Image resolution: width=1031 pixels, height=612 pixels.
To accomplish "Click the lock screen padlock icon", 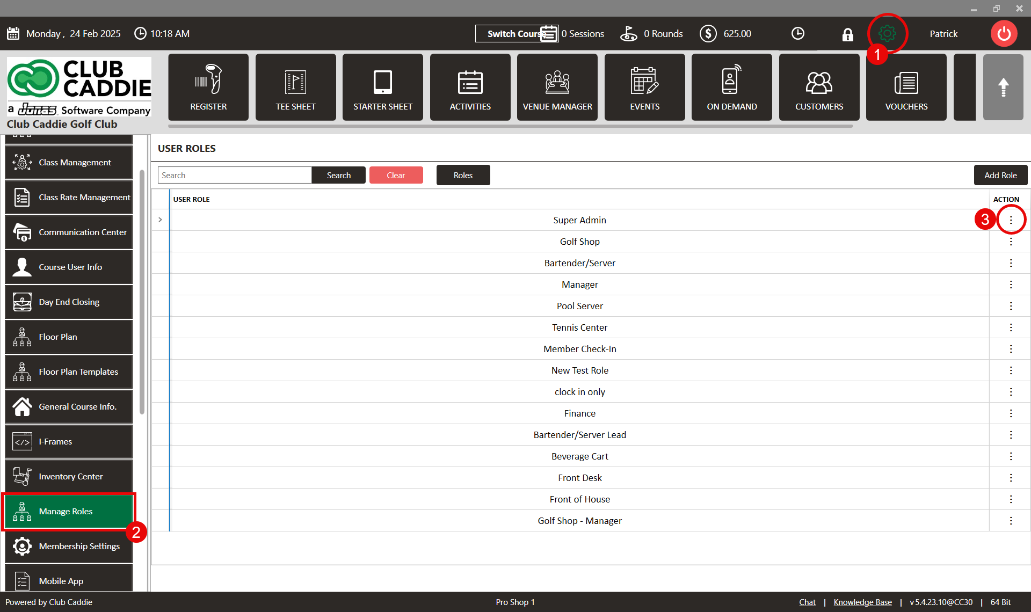I will (x=847, y=34).
